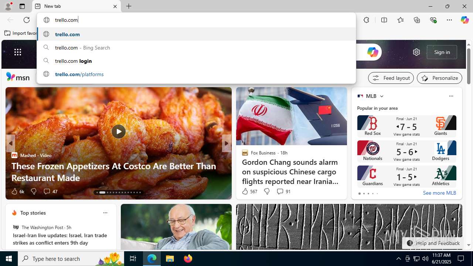Click the Sign in button
473x266 pixels.
pos(442,52)
